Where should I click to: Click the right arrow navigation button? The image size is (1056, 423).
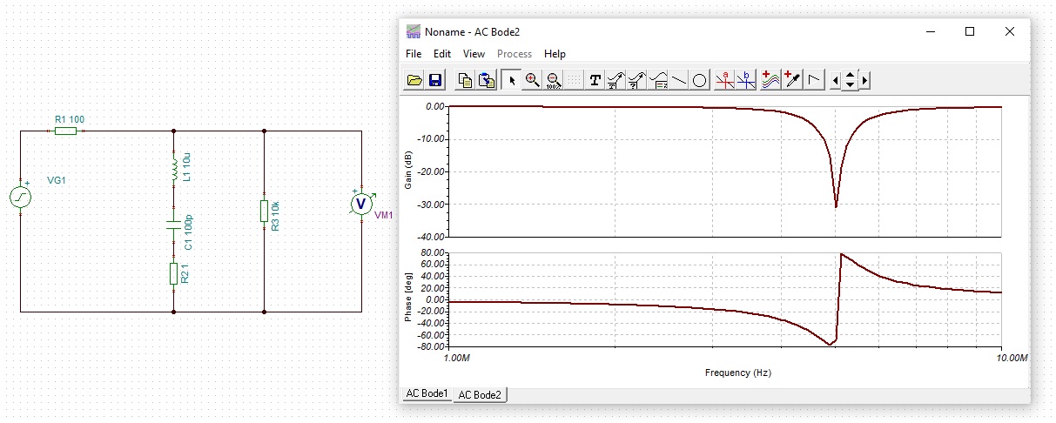[x=864, y=81]
